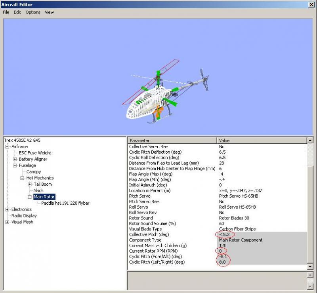Collapse the Main Rotor node

point(30,197)
